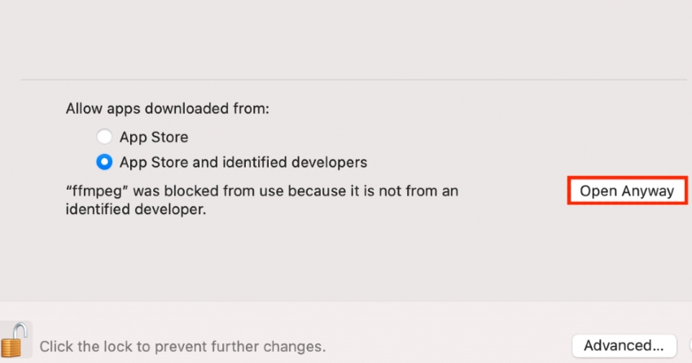Viewport: 692px width, 363px height.
Task: Restrict downloads to App Store only
Action: pos(104,137)
